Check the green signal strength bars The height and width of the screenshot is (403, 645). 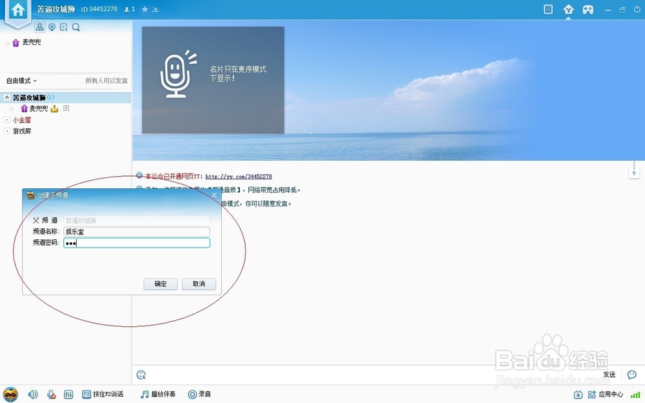(x=635, y=395)
